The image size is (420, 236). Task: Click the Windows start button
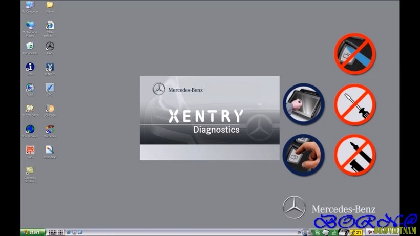33,232
